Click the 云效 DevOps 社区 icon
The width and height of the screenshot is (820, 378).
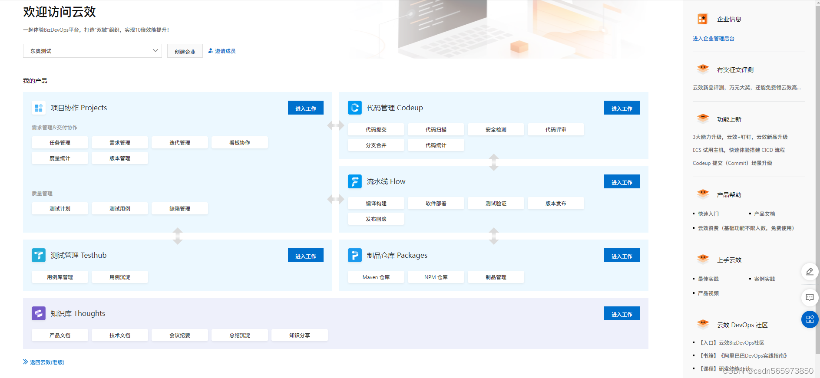[x=703, y=324]
